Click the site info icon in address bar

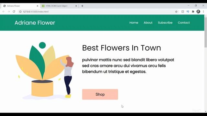coord(20,12)
